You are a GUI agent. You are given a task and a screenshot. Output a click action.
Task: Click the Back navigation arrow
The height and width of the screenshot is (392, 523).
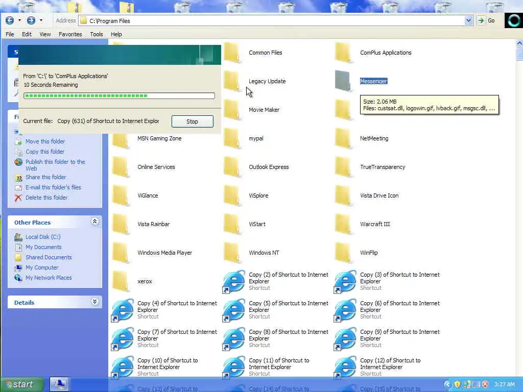click(10, 20)
